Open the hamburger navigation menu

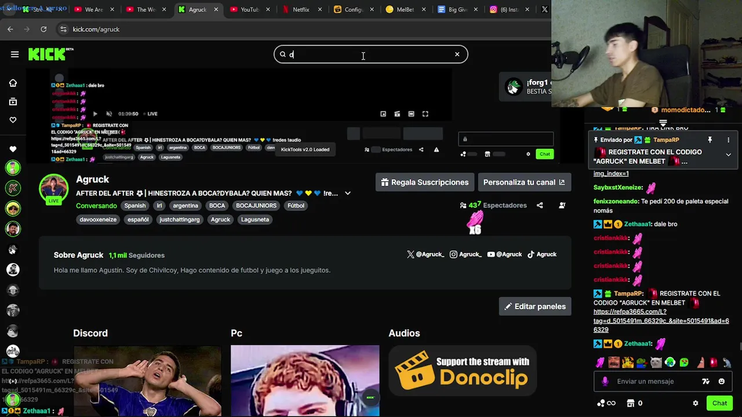click(x=14, y=54)
